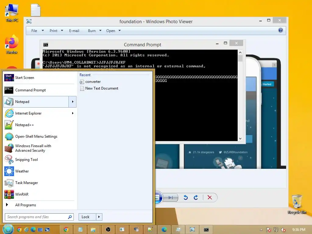This screenshot has width=312, height=234.
Task: Switch to Notepad++ on the taskbar
Action: pyautogui.click(x=150, y=230)
